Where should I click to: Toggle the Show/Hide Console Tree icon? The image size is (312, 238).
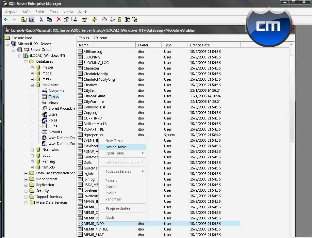click(32, 20)
